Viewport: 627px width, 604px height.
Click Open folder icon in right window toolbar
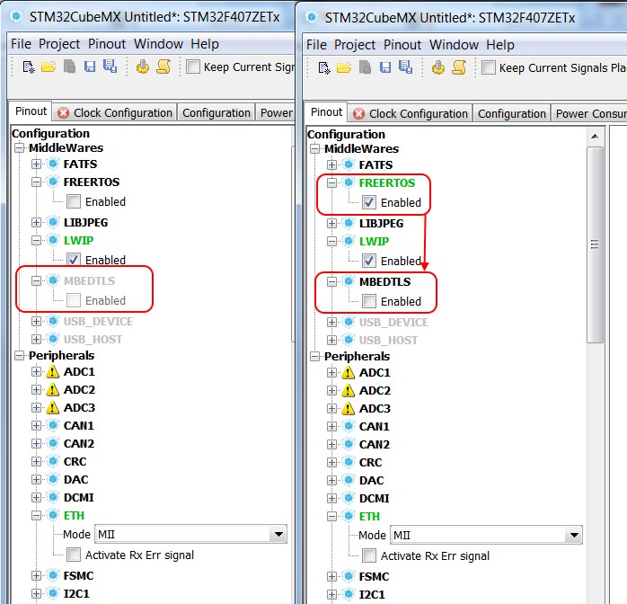pos(344,67)
